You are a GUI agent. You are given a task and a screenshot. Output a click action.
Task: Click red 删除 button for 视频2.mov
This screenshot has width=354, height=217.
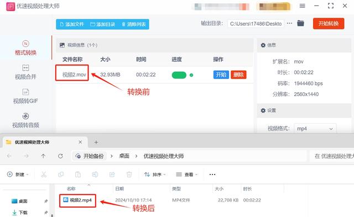tap(238, 75)
